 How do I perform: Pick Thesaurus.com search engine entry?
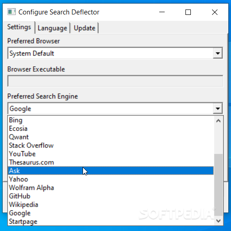pyautogui.click(x=111, y=162)
